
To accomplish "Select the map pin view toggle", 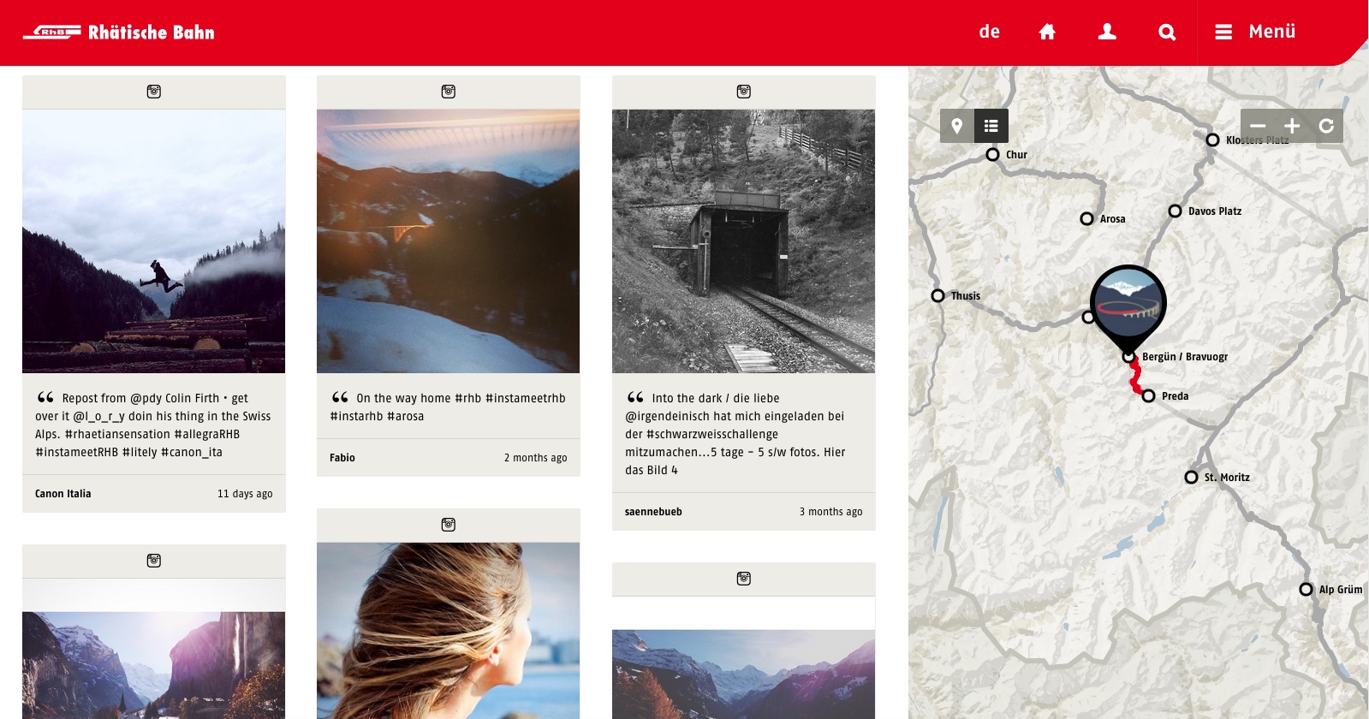I will [x=957, y=126].
